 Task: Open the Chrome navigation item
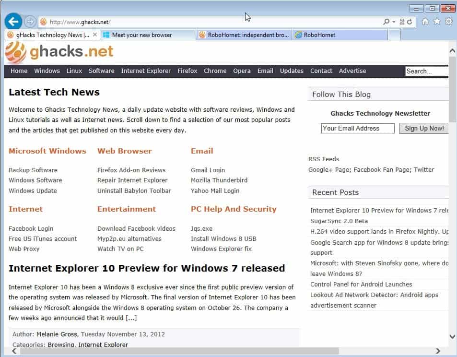(x=215, y=71)
